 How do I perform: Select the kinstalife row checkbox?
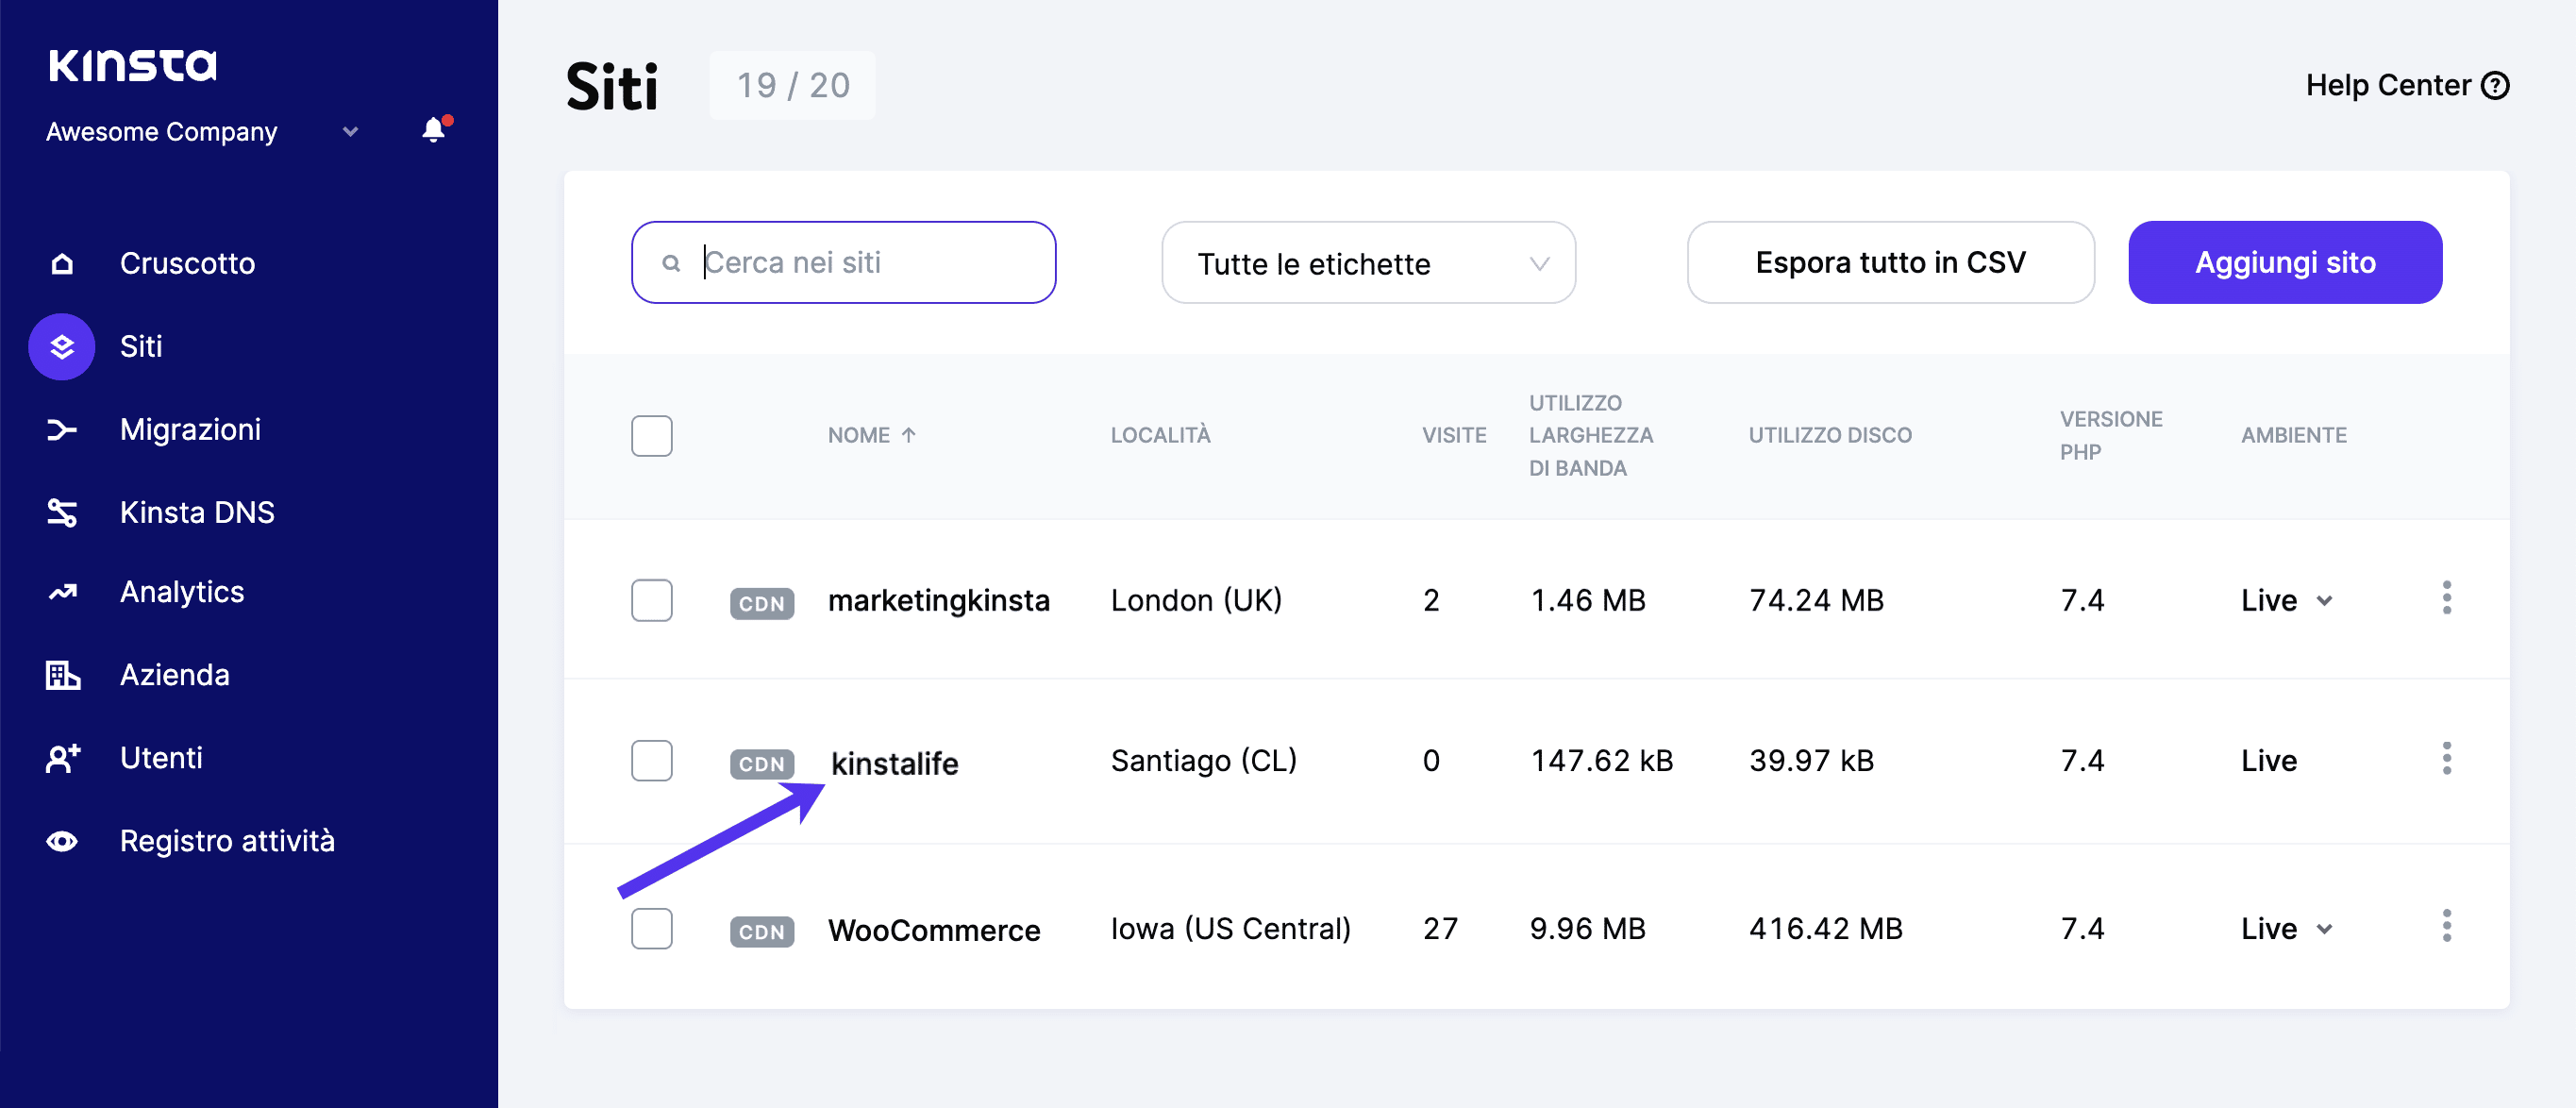[x=651, y=761]
